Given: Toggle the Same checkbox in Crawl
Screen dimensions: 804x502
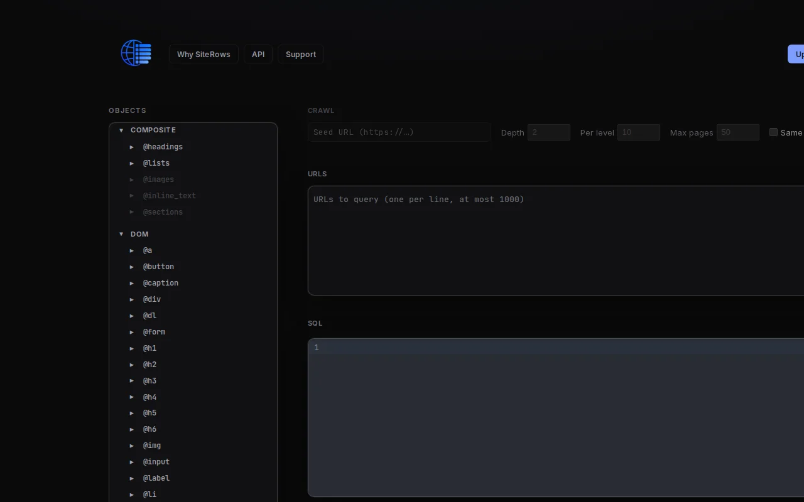Looking at the screenshot, I should (774, 132).
